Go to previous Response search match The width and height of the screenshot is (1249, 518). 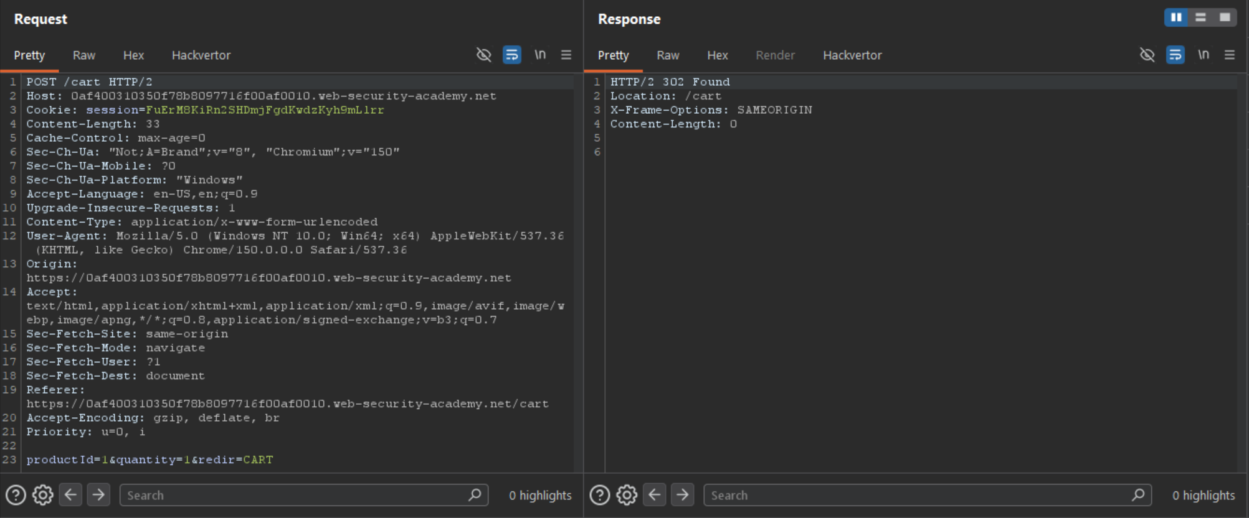point(654,495)
